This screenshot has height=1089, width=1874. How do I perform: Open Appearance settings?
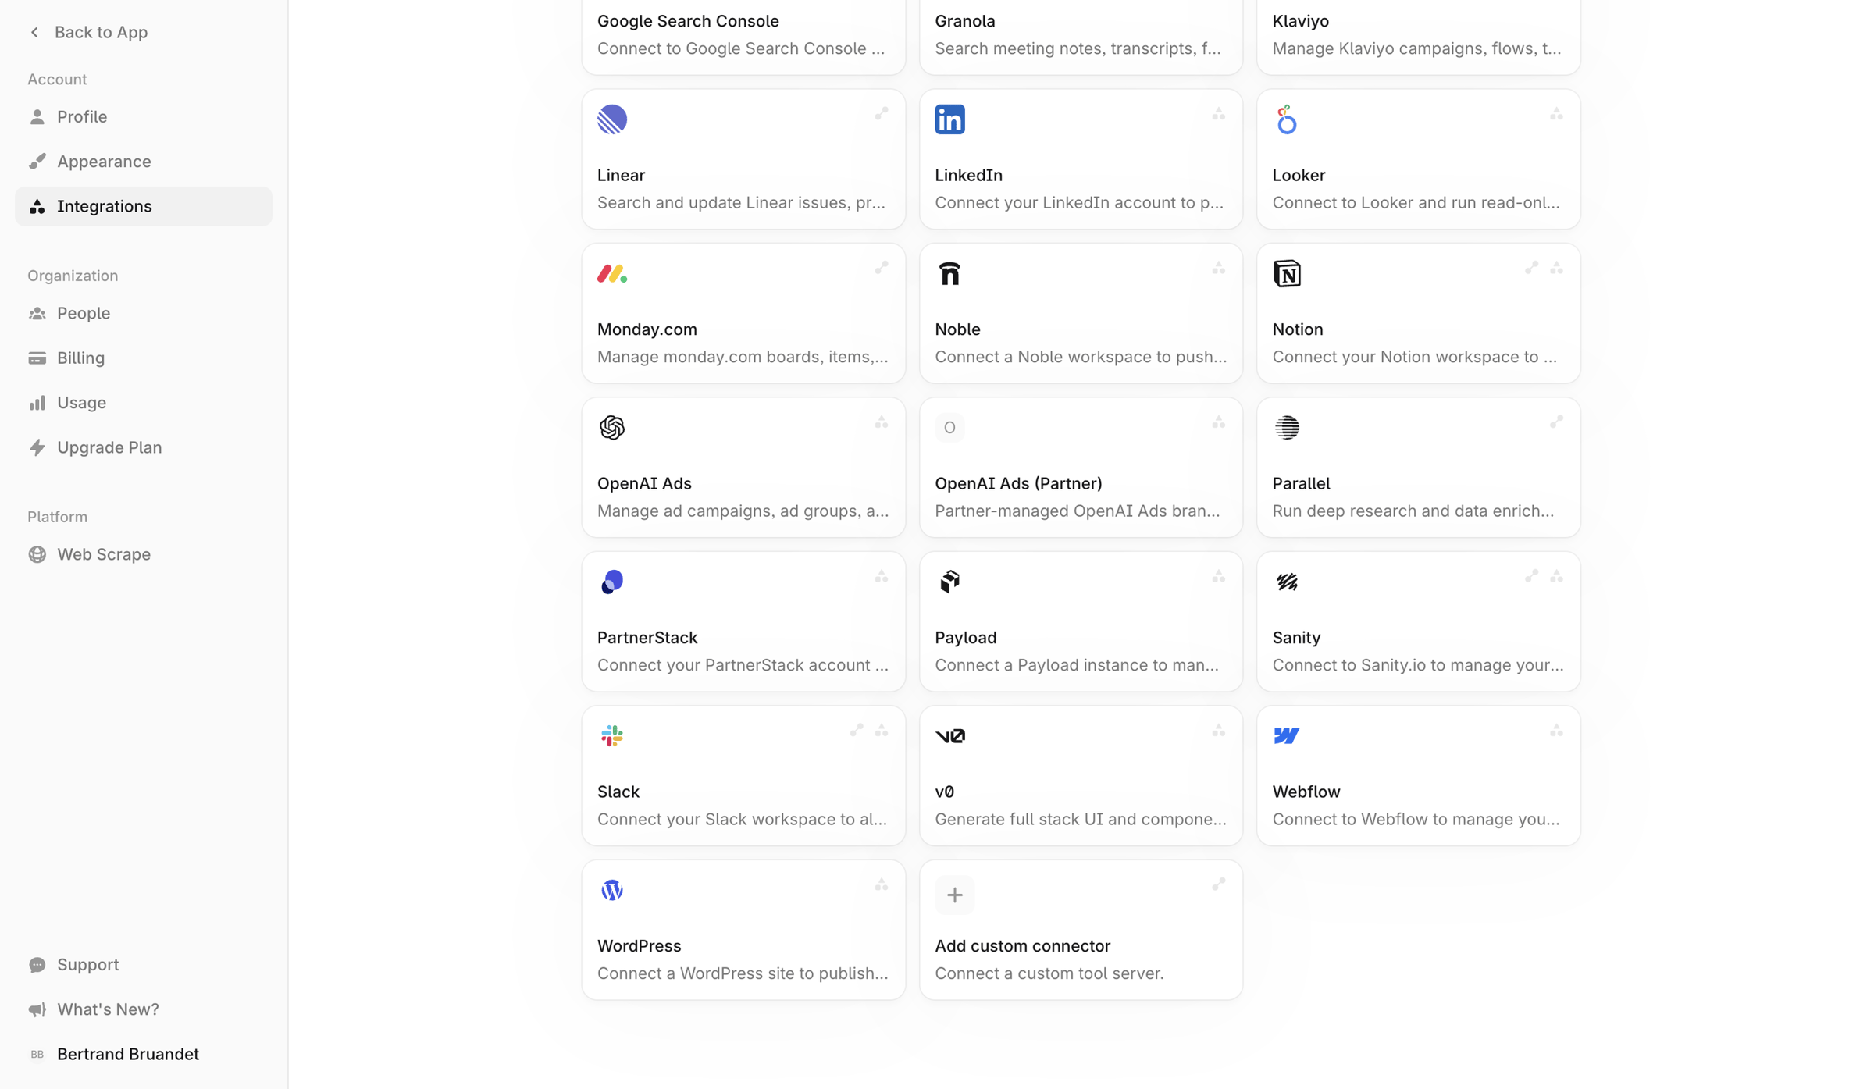click(x=144, y=162)
